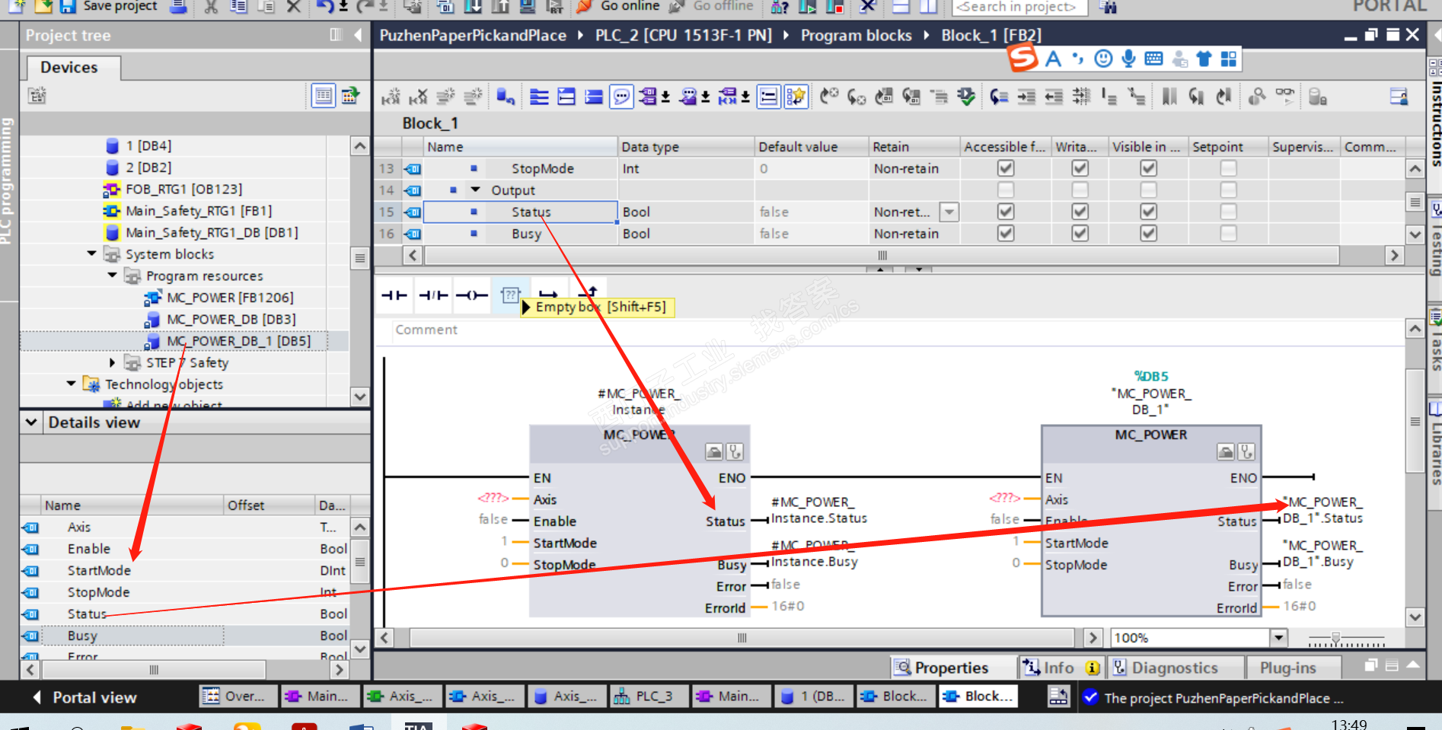Collapse the System blocks tree node

click(91, 253)
